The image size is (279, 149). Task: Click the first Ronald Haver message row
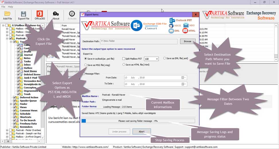(x=68, y=29)
